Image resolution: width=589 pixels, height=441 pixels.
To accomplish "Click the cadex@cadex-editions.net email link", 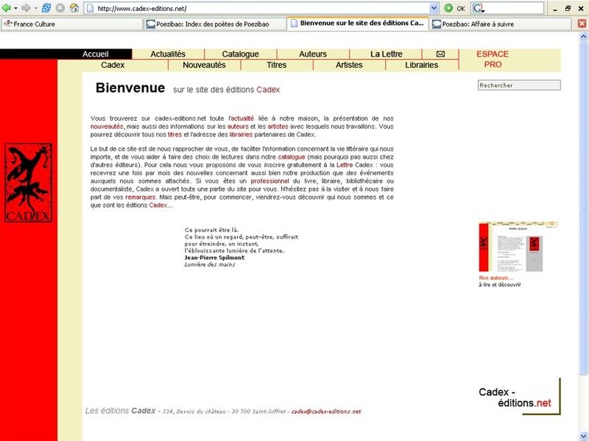I will [x=326, y=412].
